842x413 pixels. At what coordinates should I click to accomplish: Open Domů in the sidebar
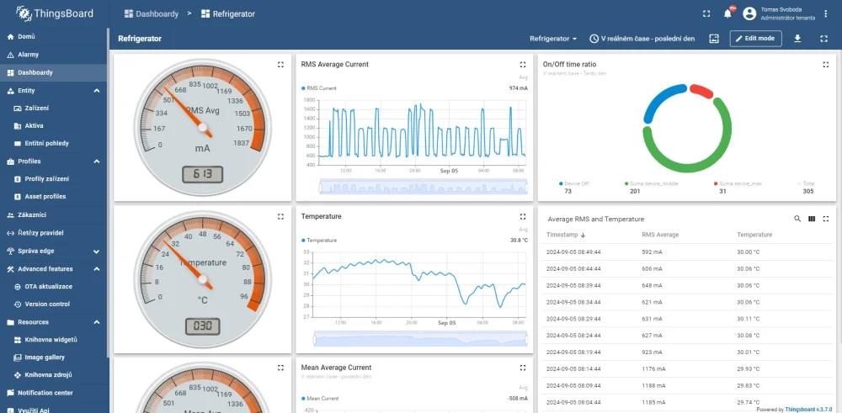(x=54, y=37)
